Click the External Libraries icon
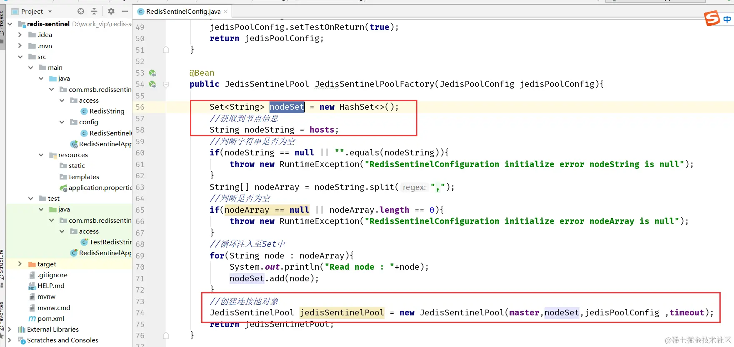The width and height of the screenshot is (734, 347). click(x=22, y=330)
